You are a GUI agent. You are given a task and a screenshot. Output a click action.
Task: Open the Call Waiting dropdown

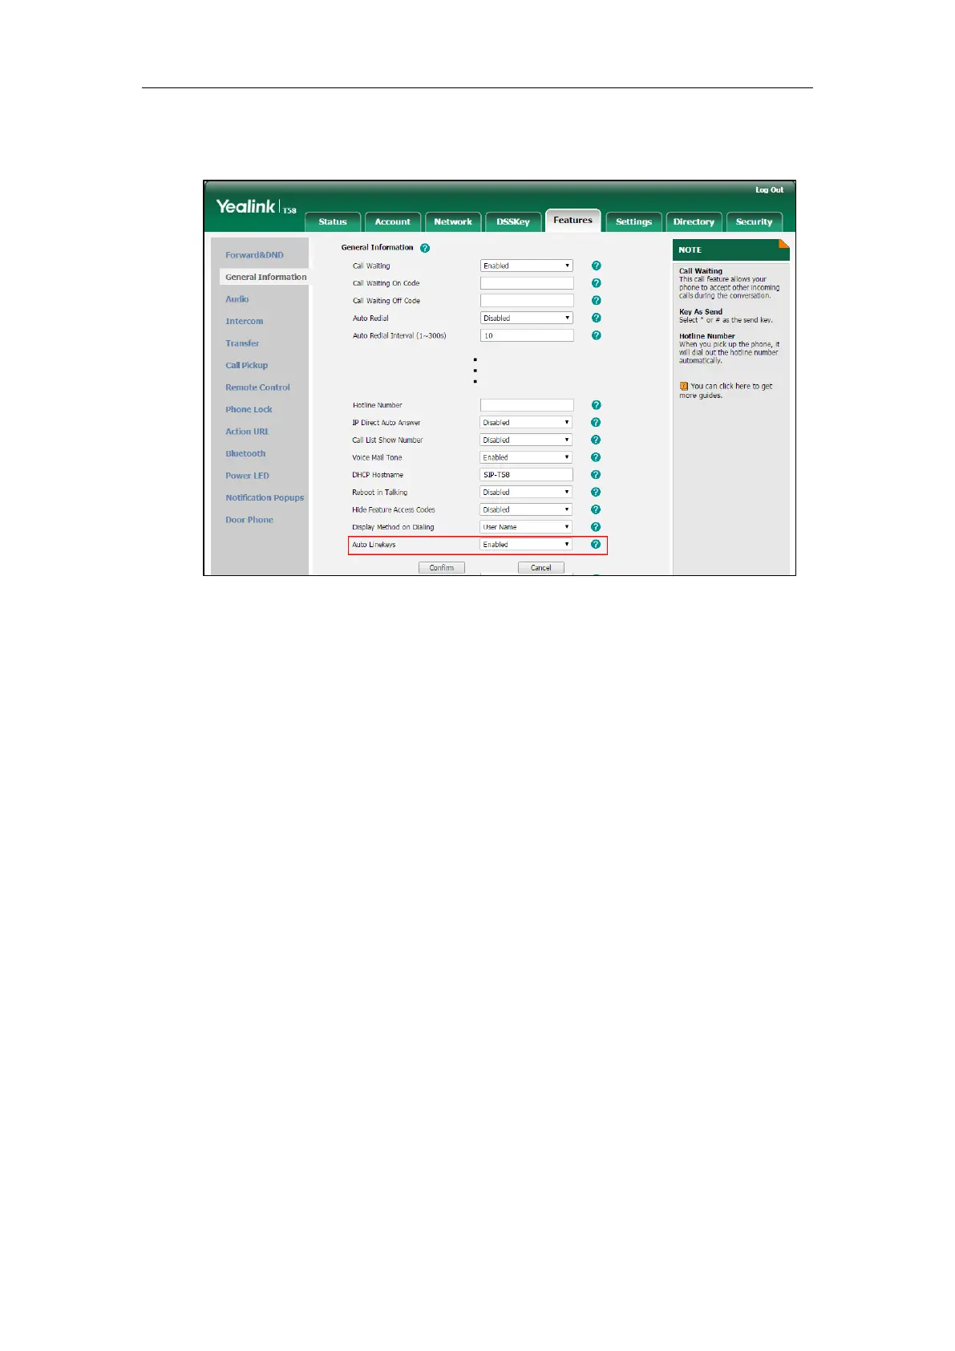527,266
